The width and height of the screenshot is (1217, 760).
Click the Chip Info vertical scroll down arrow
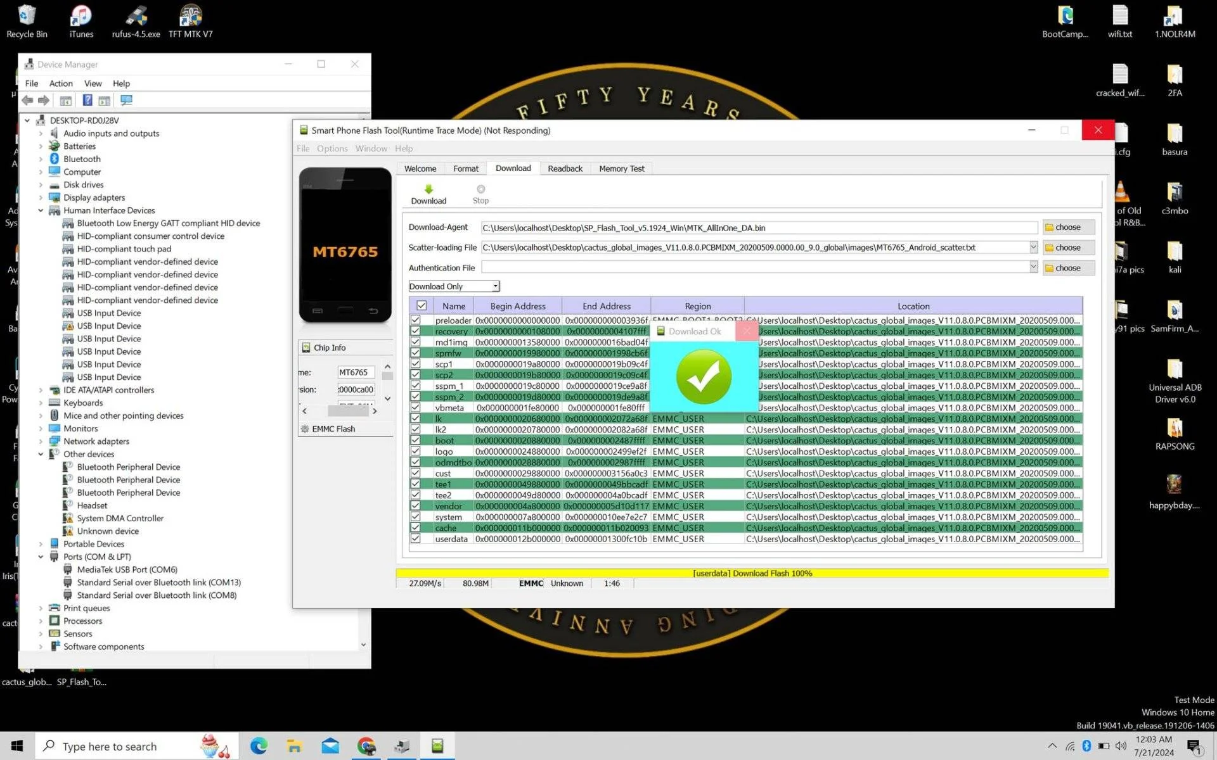click(387, 398)
